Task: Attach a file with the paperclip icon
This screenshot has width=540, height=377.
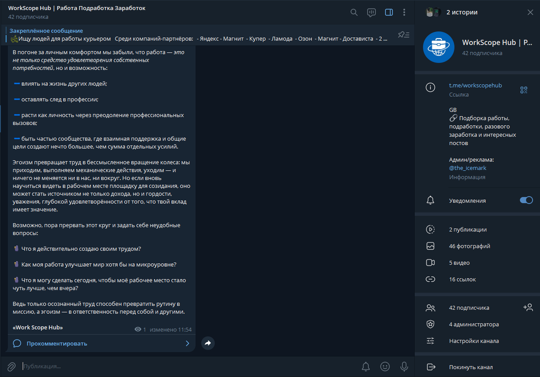Action: click(x=11, y=367)
